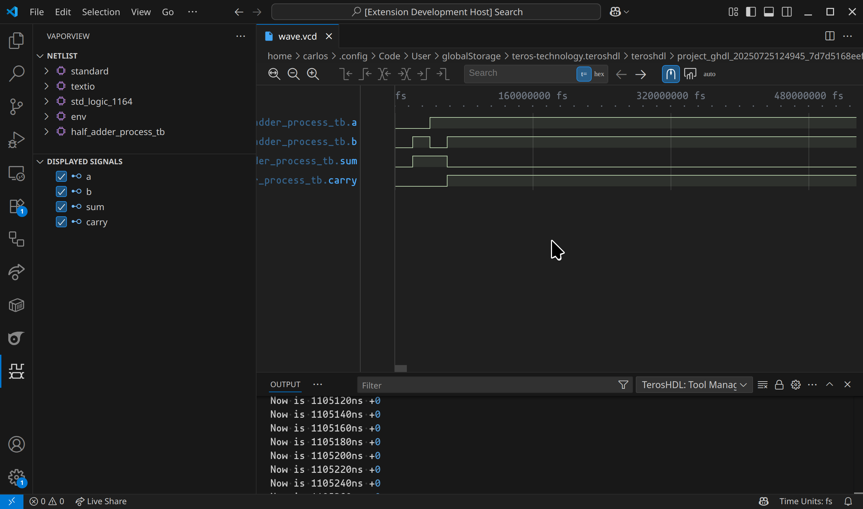
Task: Toggle hex search mode
Action: (x=599, y=74)
